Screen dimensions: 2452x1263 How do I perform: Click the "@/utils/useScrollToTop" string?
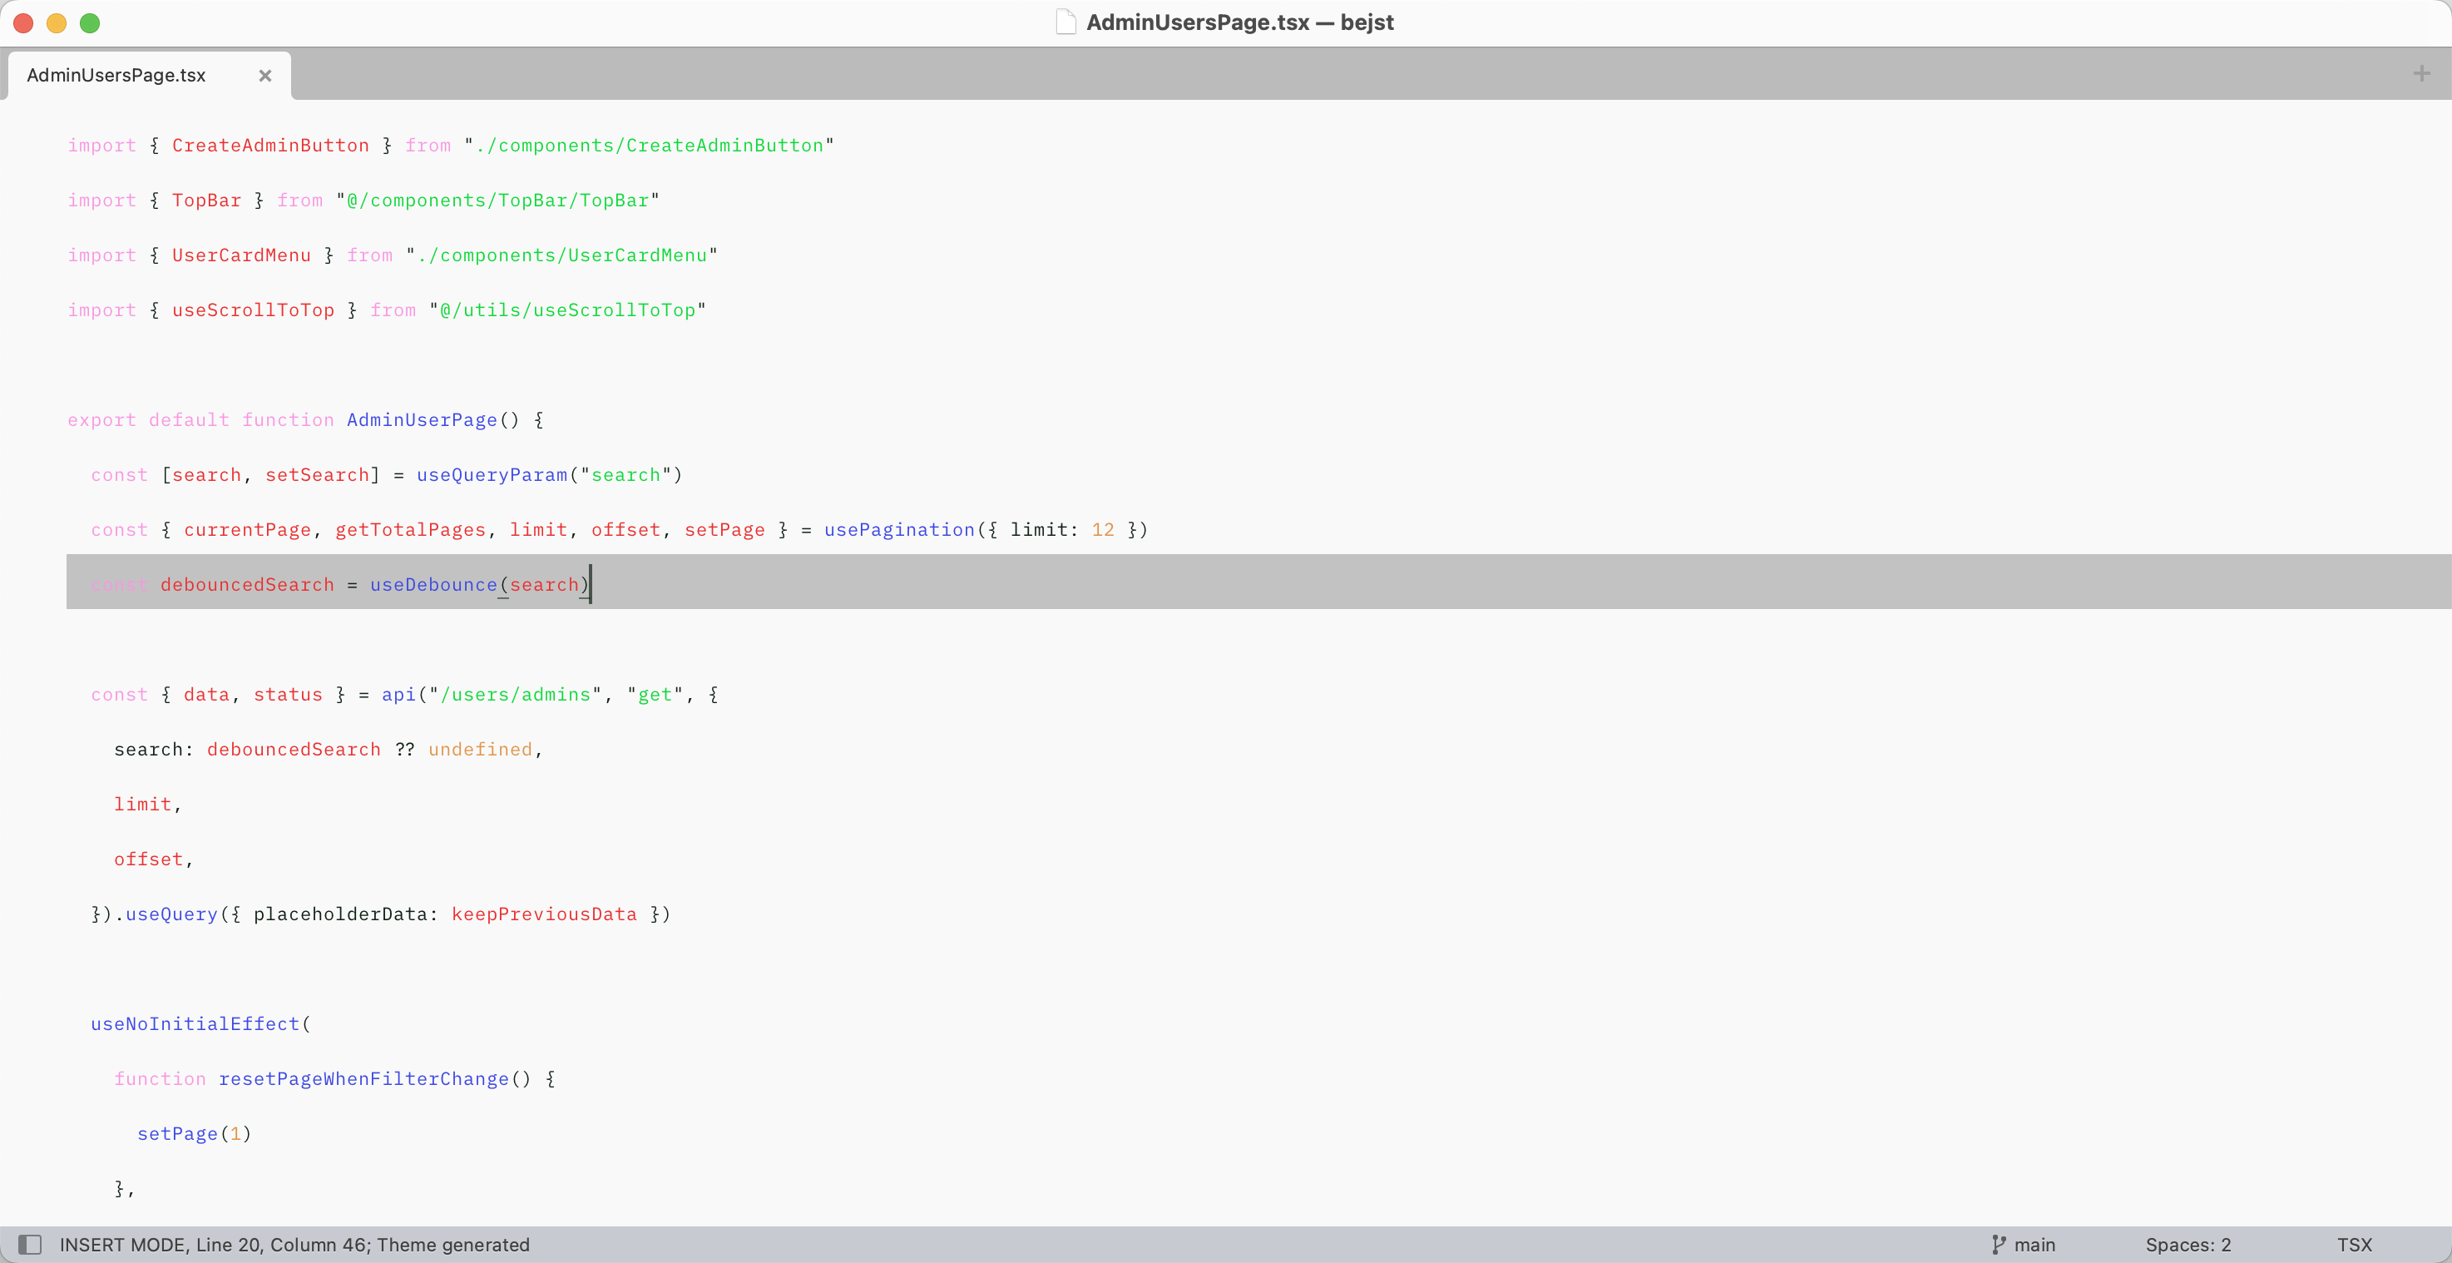(567, 310)
